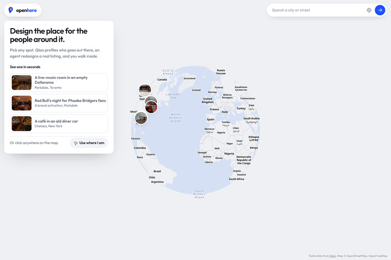Click Norway label on the globe

click(x=212, y=92)
